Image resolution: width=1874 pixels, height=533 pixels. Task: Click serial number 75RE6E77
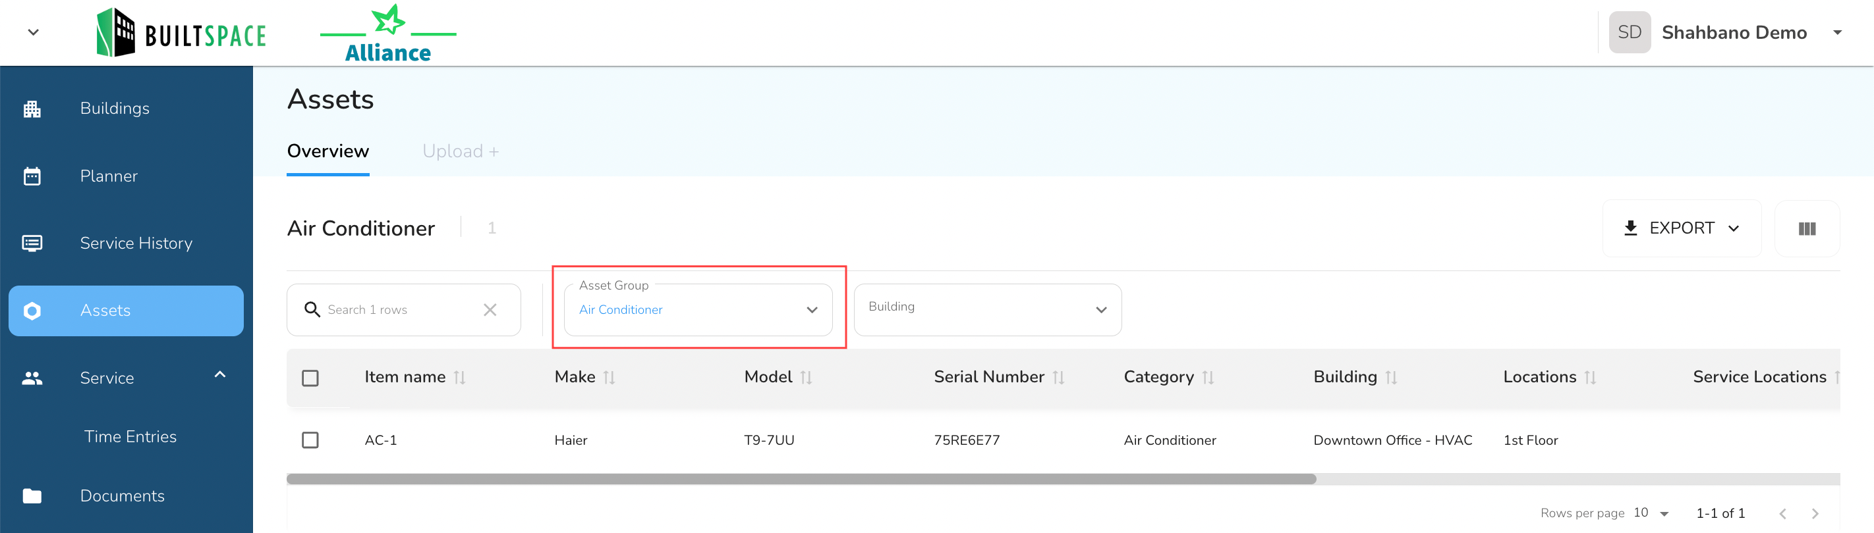tap(967, 440)
